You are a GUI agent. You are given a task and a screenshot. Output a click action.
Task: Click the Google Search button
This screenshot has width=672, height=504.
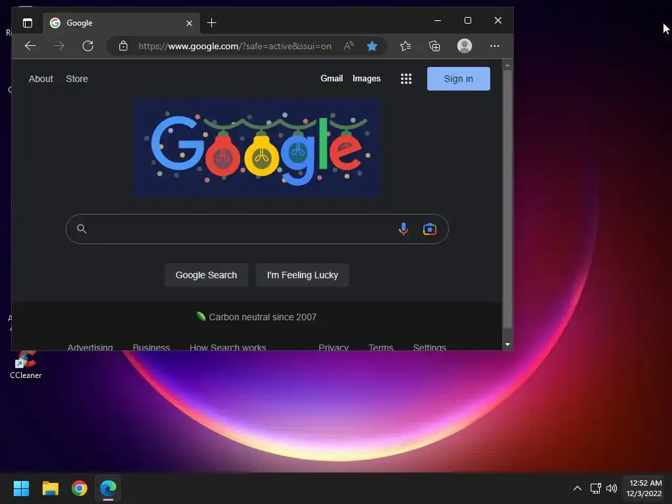(x=206, y=275)
